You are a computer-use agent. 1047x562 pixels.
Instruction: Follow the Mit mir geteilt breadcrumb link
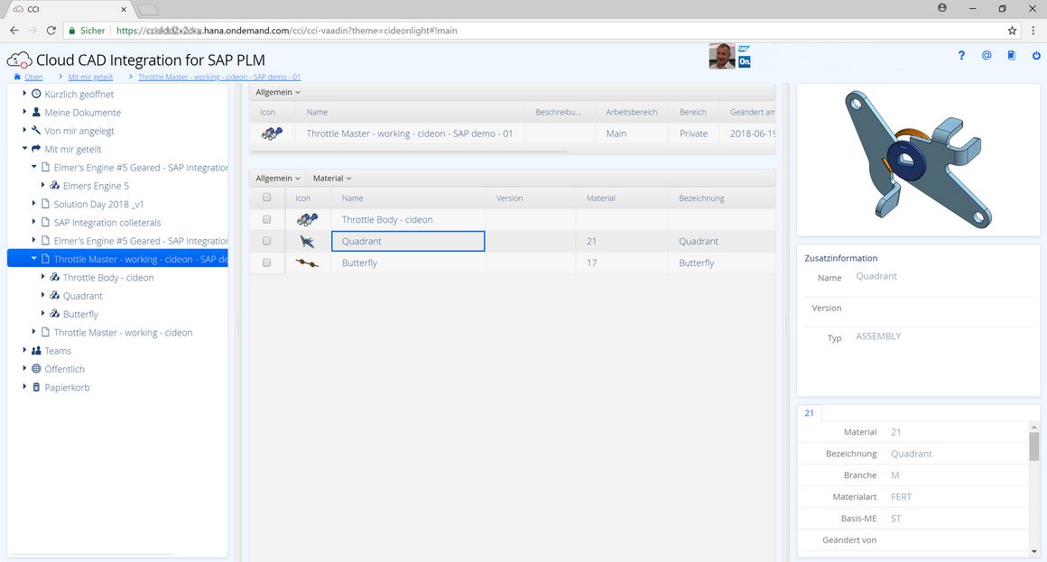(90, 78)
